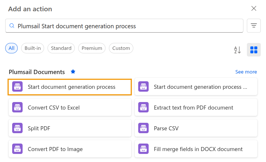
Task: Choose truncated Start document generation process … action
Action: pos(196,86)
